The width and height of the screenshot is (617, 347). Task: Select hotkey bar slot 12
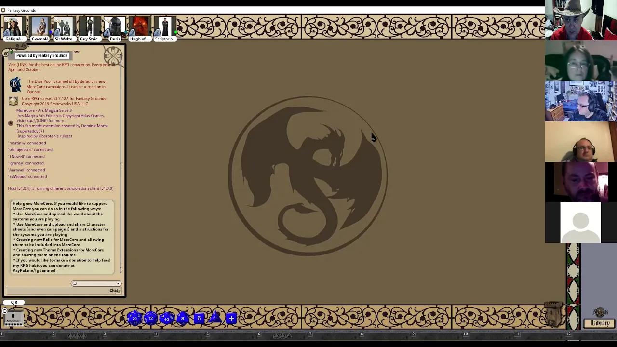(591, 334)
